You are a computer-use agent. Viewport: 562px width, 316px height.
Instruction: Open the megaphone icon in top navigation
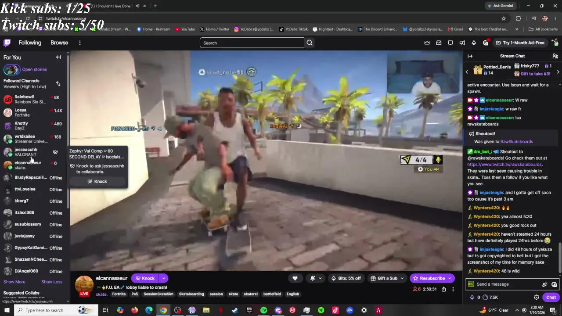462,43
